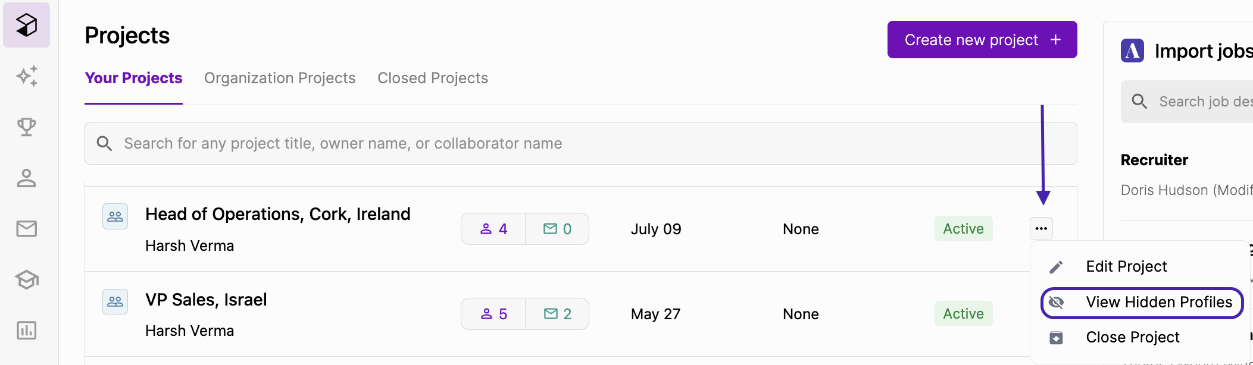Click the Search job descriptions field
The width and height of the screenshot is (1253, 365).
[1187, 102]
